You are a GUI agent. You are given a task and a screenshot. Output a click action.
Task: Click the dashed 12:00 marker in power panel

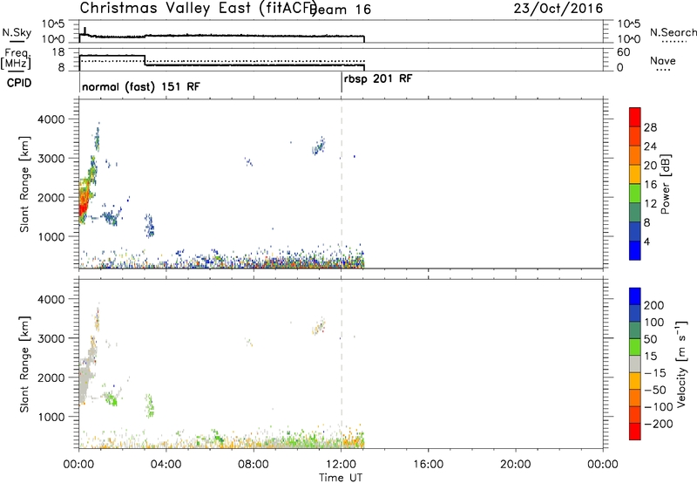(x=342, y=184)
